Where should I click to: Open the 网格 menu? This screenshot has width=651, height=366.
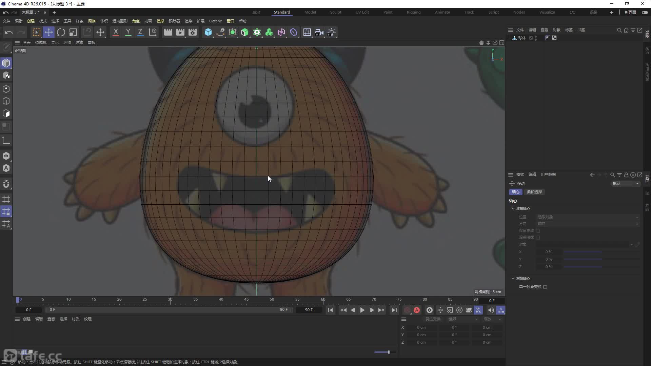(92, 21)
